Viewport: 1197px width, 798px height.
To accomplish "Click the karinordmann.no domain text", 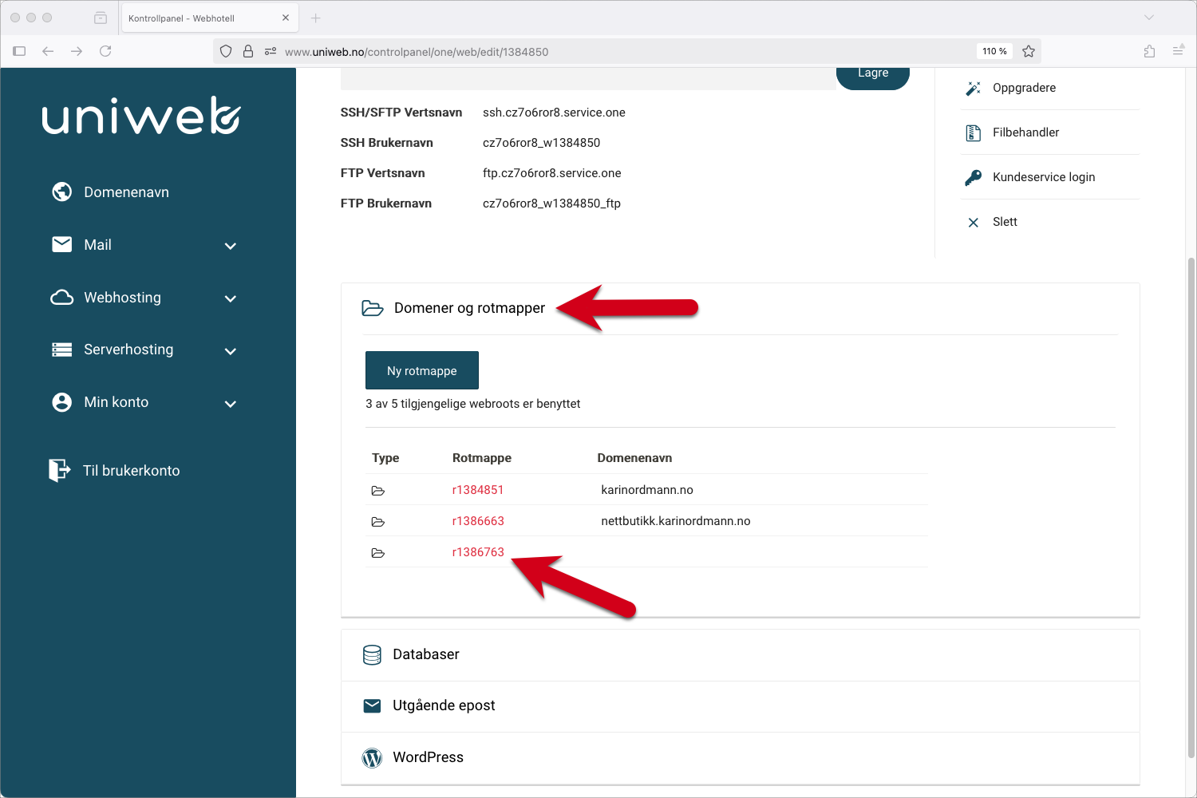I will [x=647, y=490].
